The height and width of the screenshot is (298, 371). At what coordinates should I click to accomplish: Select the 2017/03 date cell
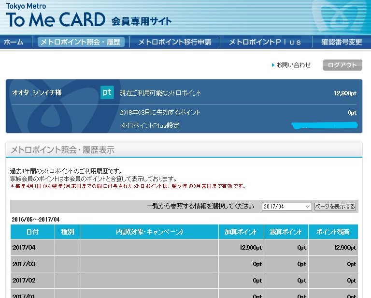click(32, 264)
